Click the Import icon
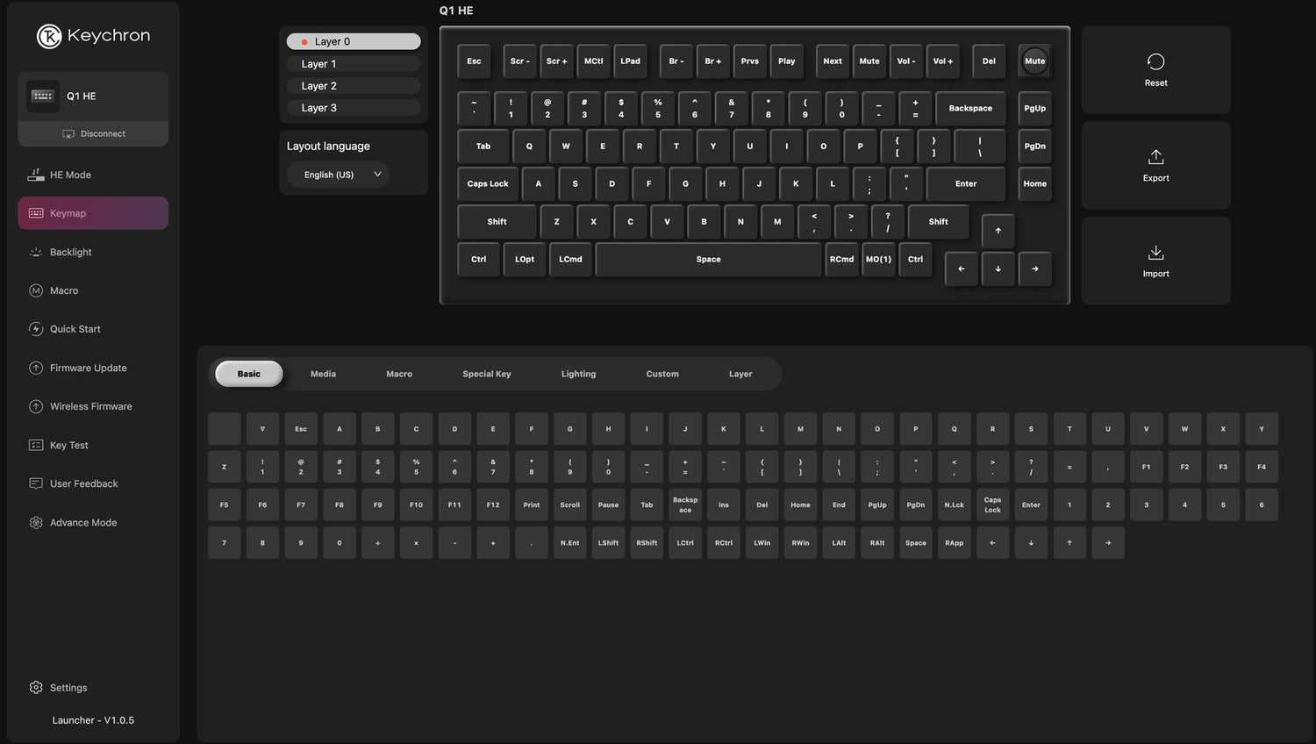Screen dimensions: 1316x744 pos(1155,254)
